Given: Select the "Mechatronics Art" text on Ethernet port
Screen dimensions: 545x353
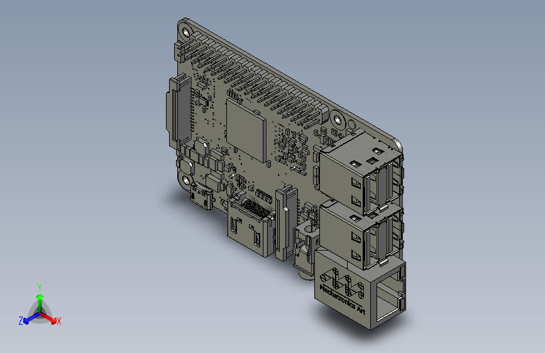Looking at the screenshot, I should pos(343,300).
